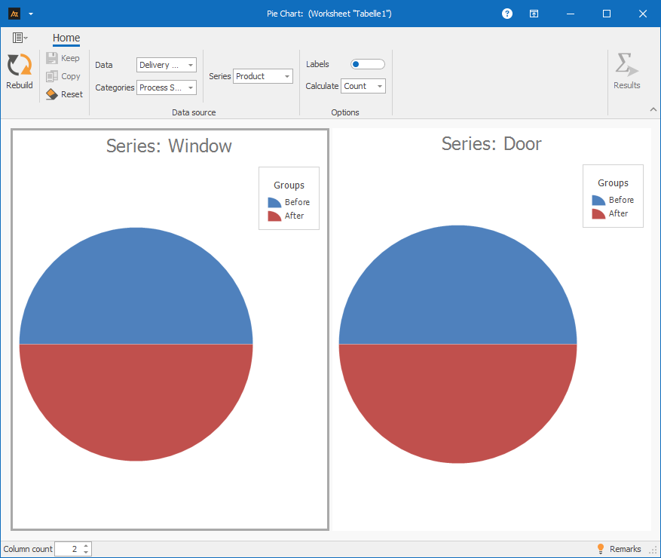
Task: Increase Column count with the up arrow
Action: (x=86, y=545)
